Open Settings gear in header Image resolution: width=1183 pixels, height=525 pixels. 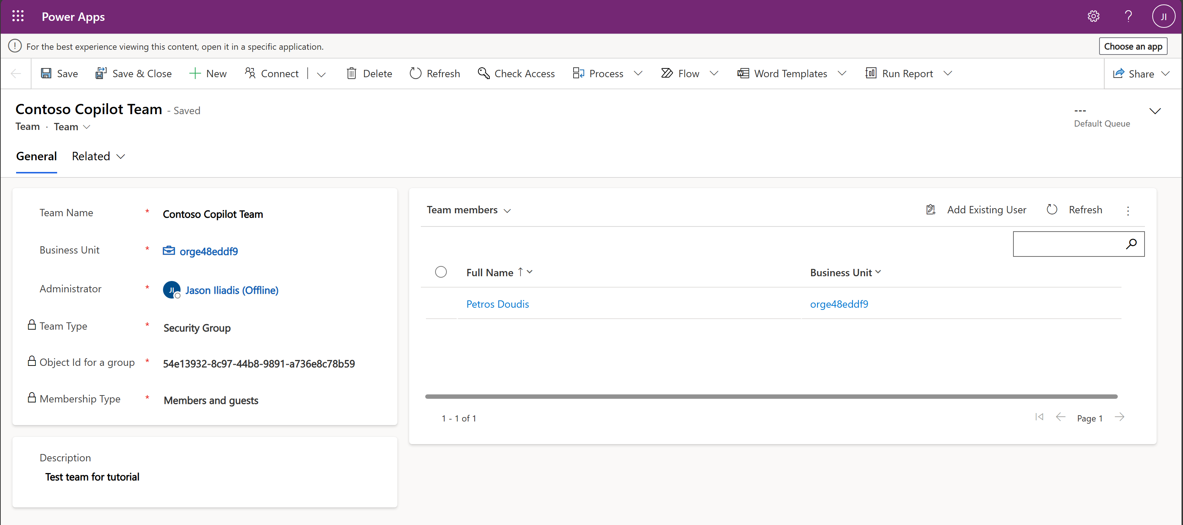coord(1093,16)
